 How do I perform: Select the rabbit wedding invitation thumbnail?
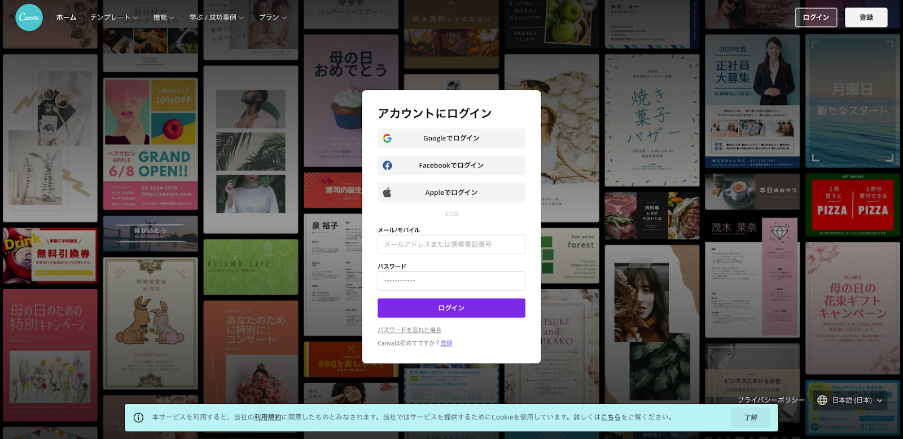[x=151, y=323]
